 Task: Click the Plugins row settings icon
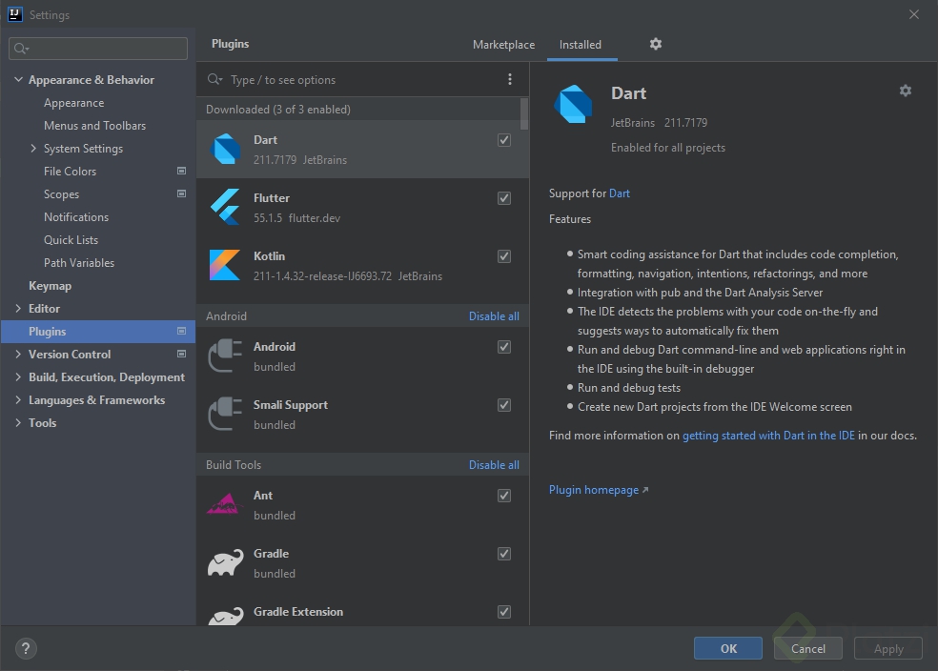(x=182, y=332)
